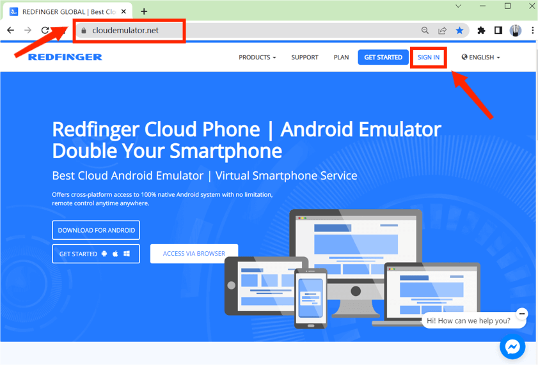538x365 pixels.
Task: Click the SIGN IN button
Action: coord(428,58)
